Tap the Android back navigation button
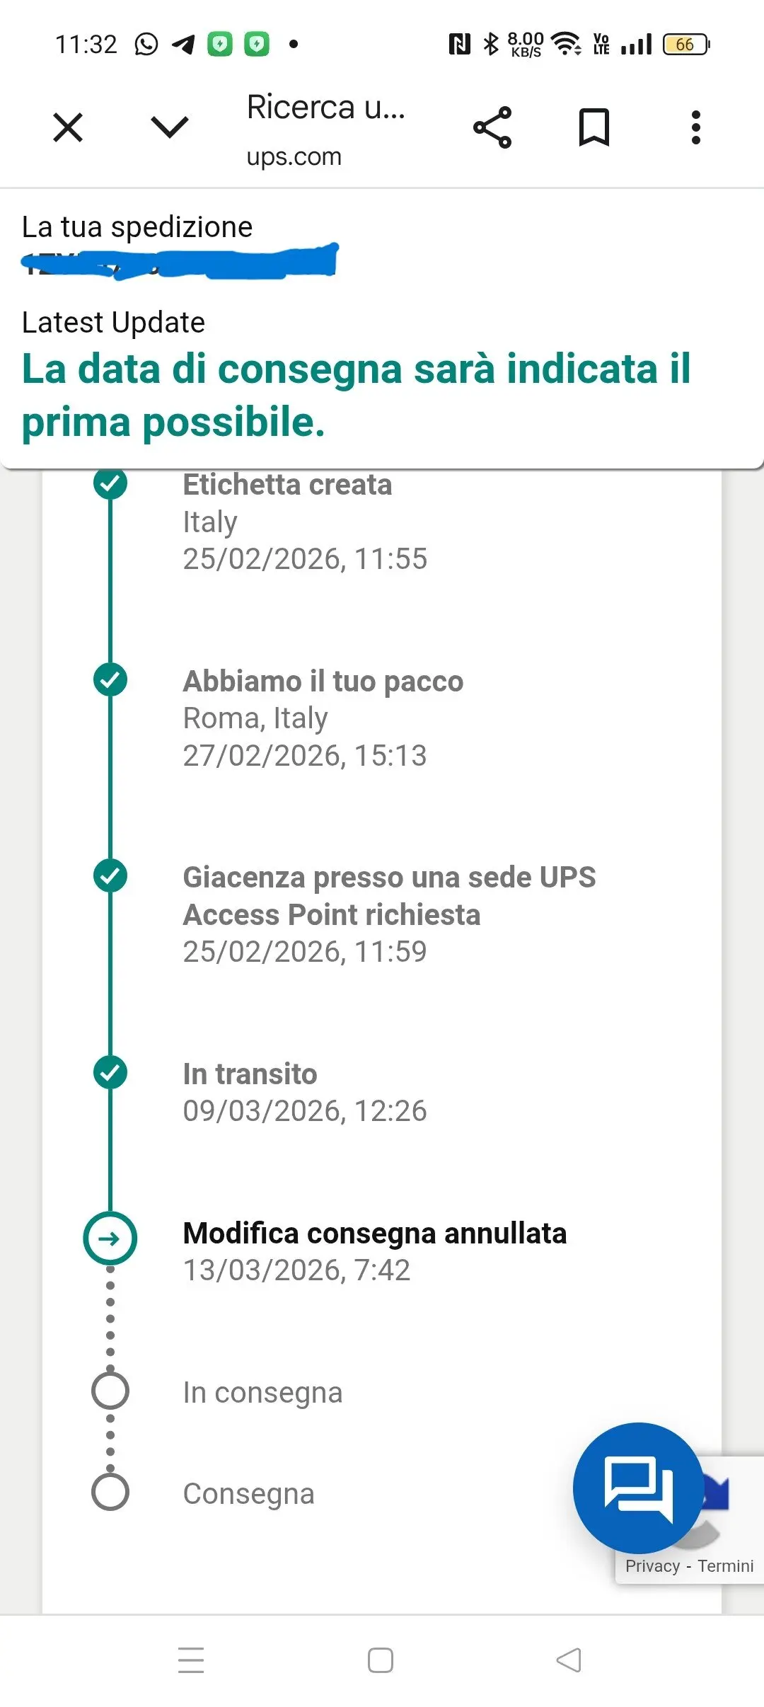This screenshot has width=764, height=1707. point(569,1660)
